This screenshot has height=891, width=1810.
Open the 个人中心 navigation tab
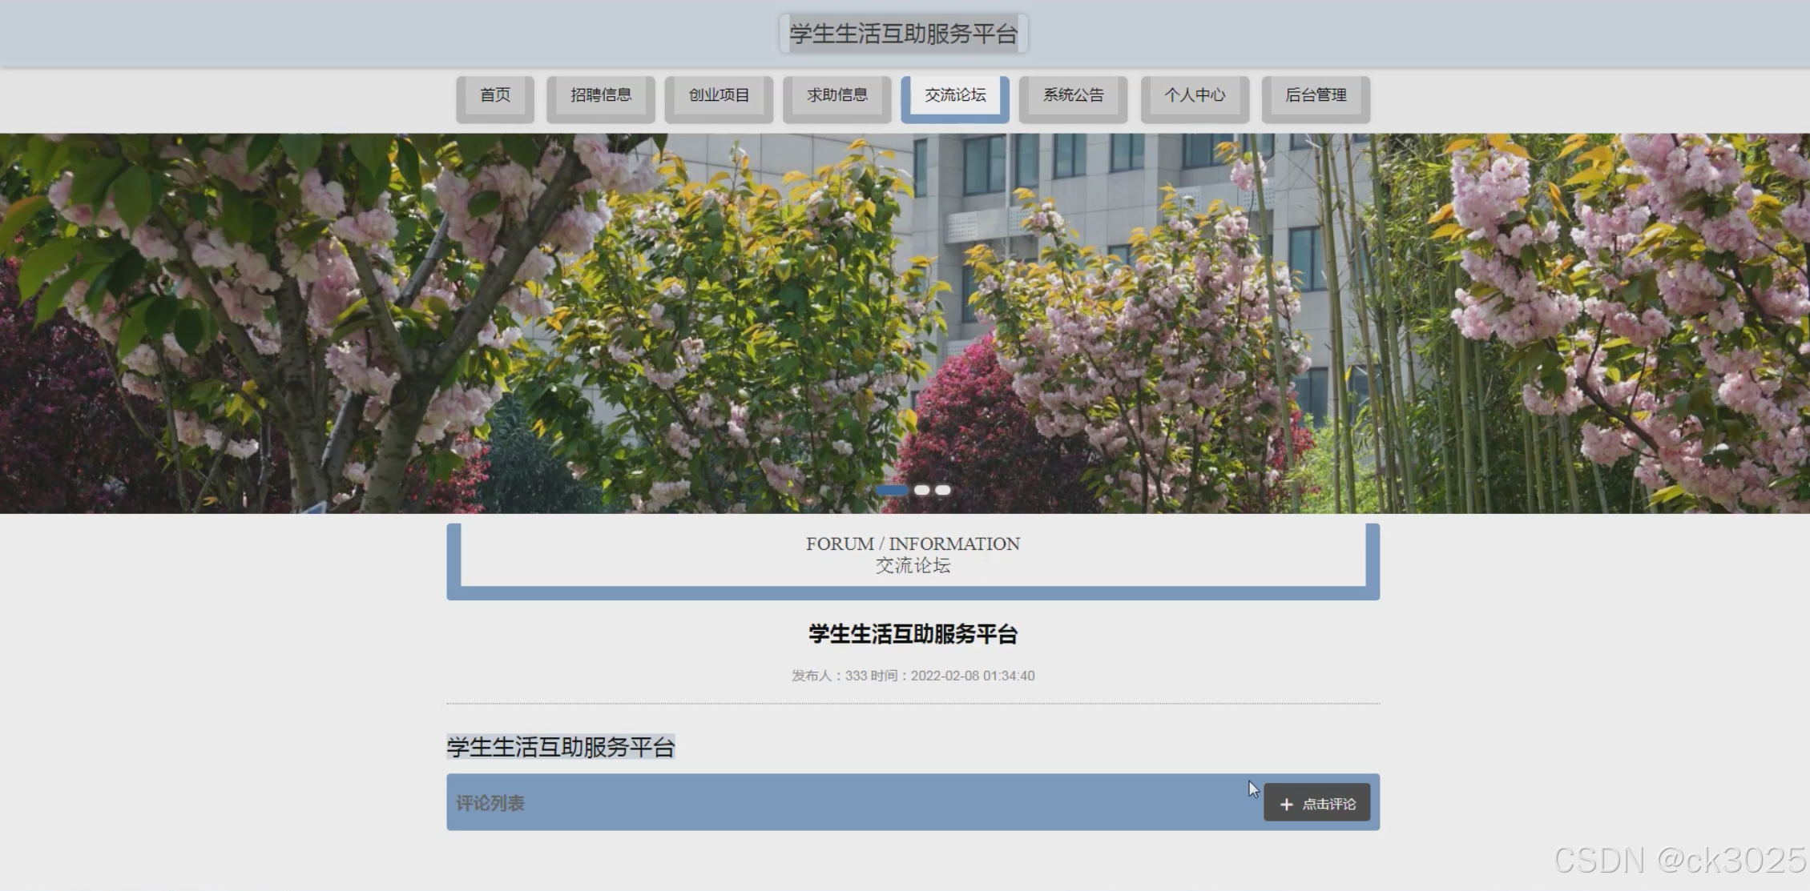pos(1194,95)
